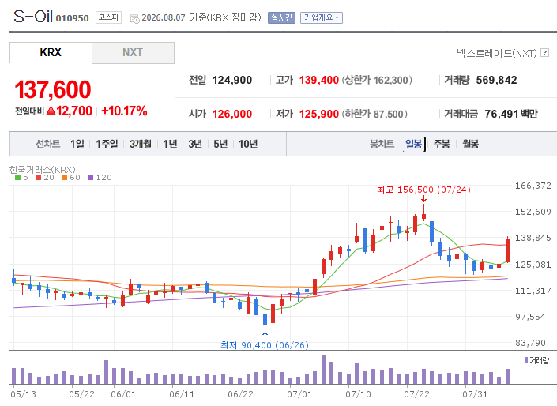The width and height of the screenshot is (557, 406).
Task: Click the 상한가 162,300 upper limit text
Action: click(377, 81)
